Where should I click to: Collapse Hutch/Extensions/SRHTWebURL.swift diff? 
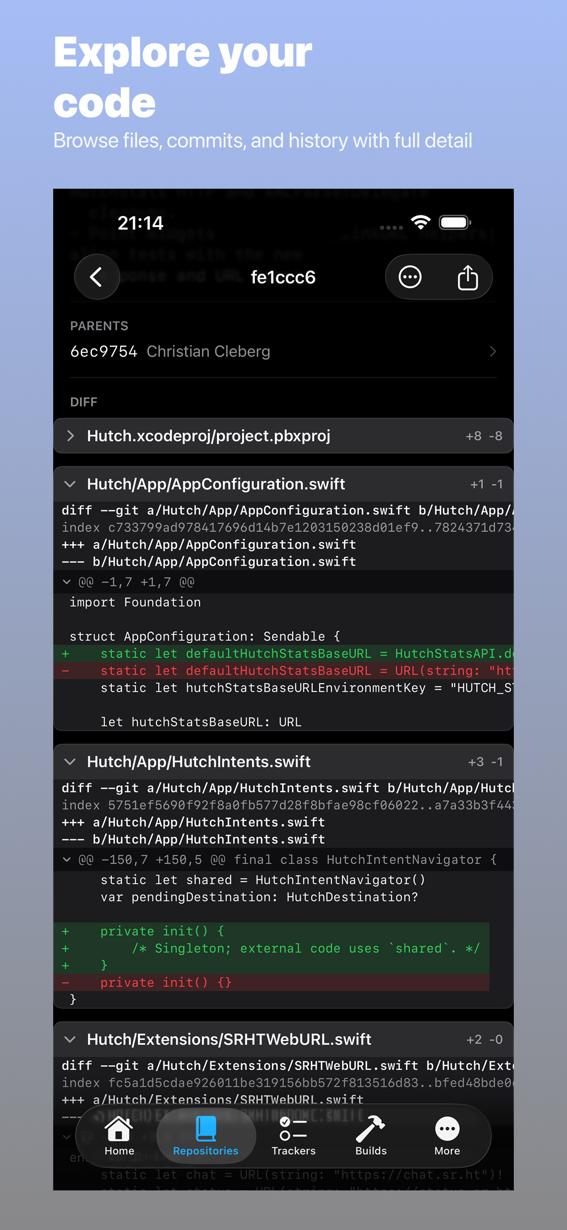[283, 1039]
